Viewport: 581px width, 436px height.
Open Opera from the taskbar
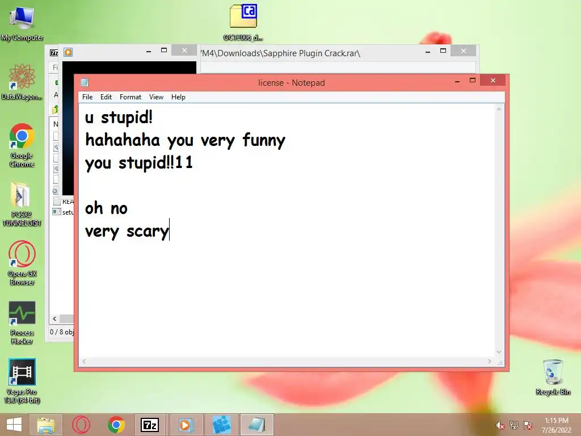81,425
